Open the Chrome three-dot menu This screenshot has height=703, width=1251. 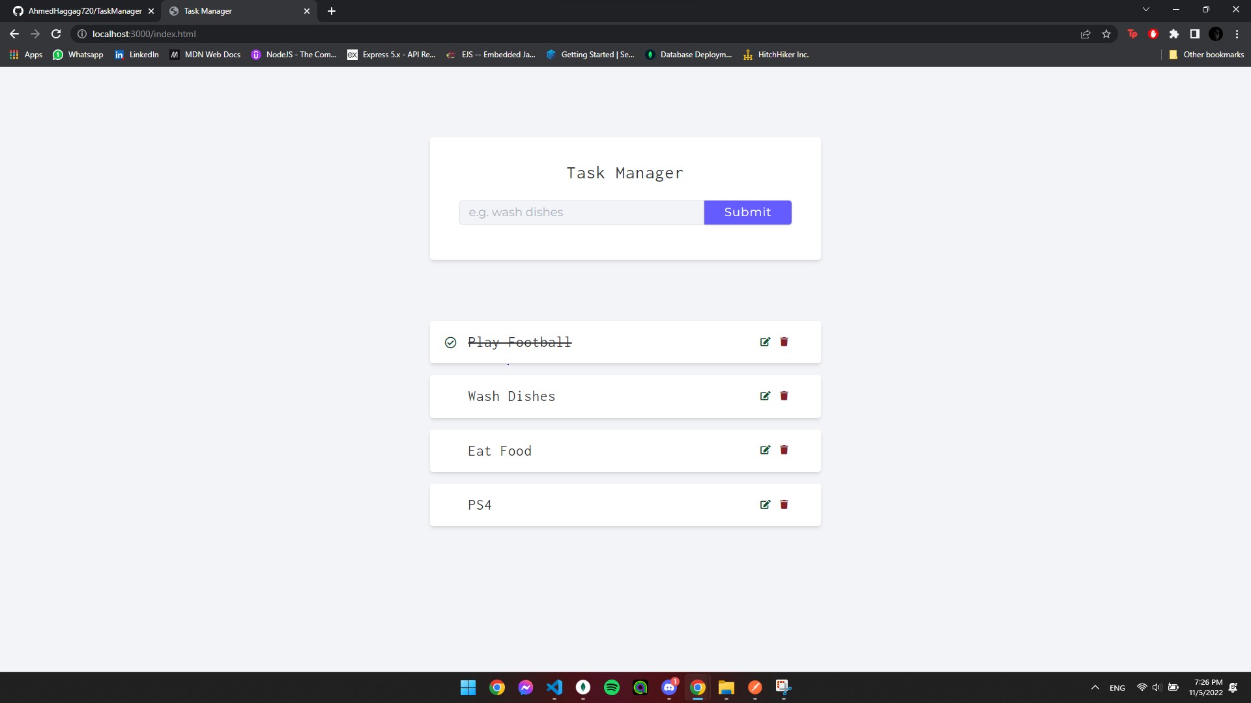(1237, 34)
